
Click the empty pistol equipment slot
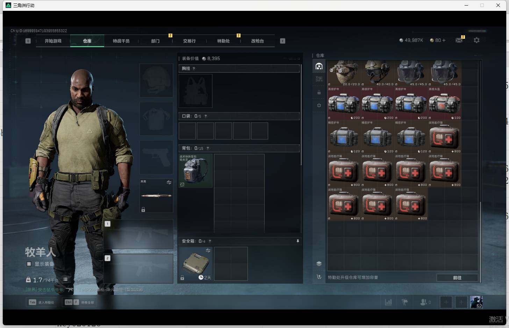tap(156, 157)
